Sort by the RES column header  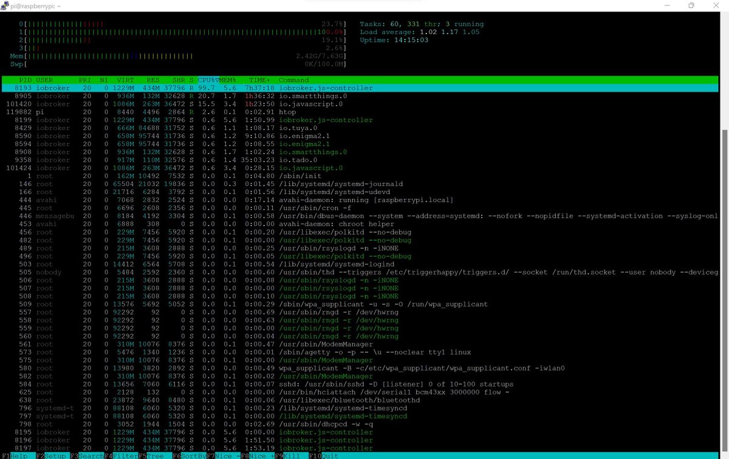(x=153, y=80)
